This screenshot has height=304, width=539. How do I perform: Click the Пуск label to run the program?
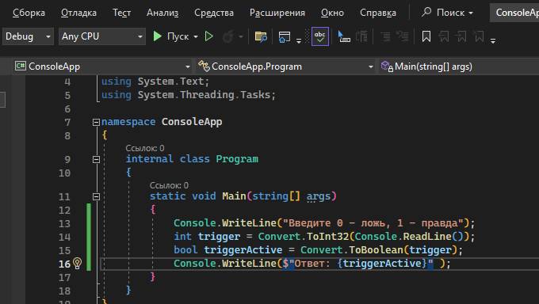178,36
